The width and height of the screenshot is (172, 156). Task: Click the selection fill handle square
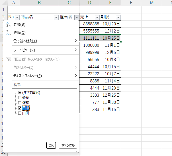[121, 42]
